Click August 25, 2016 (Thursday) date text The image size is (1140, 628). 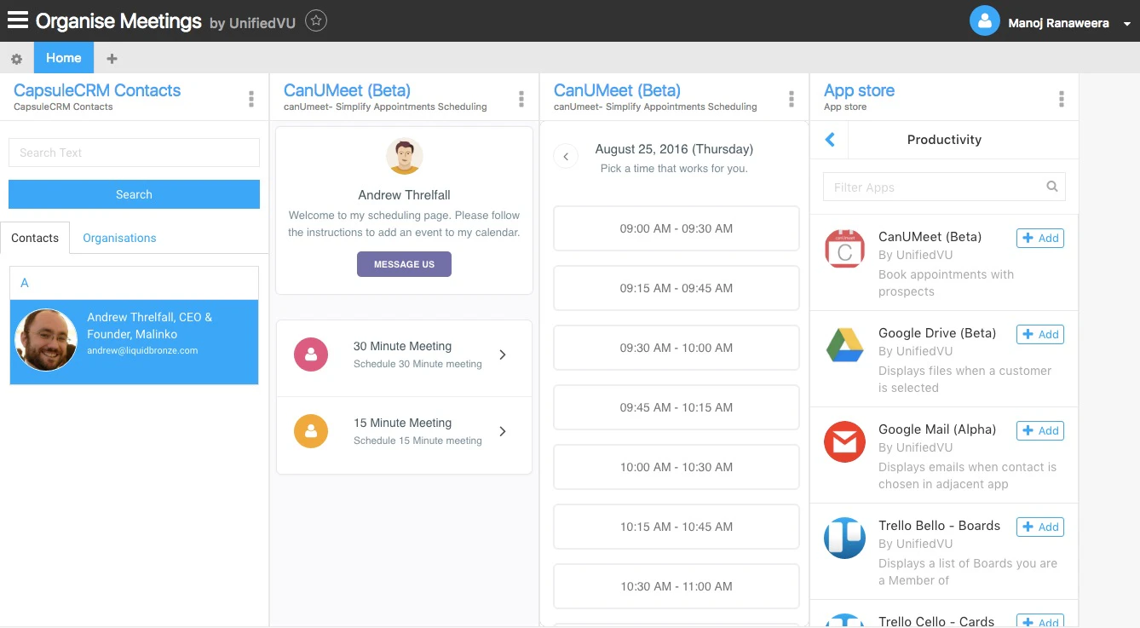[674, 149]
